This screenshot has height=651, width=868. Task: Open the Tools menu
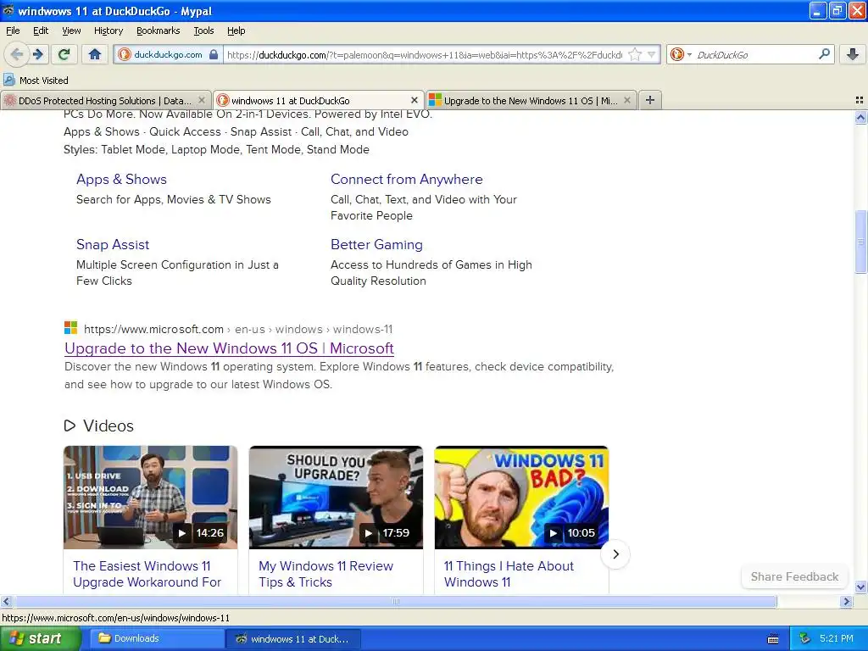203,31
